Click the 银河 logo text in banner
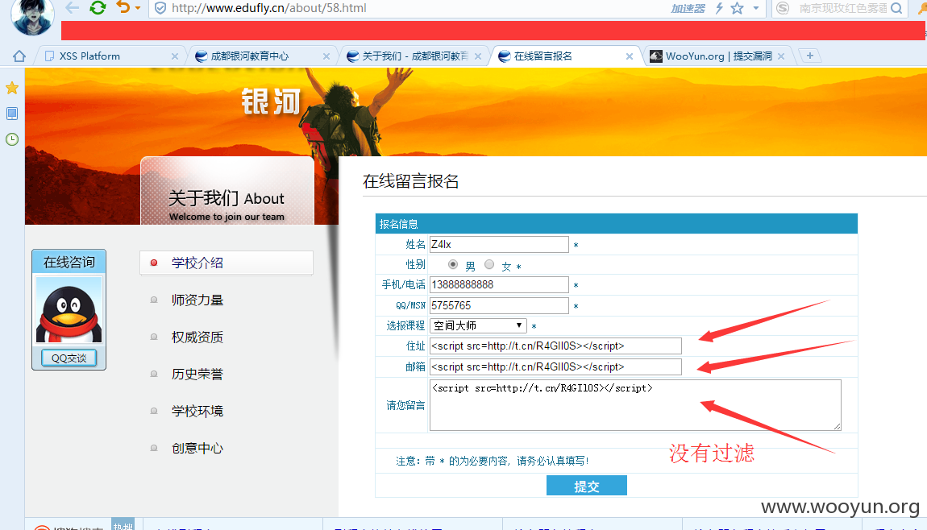The width and height of the screenshot is (927, 530). click(272, 101)
